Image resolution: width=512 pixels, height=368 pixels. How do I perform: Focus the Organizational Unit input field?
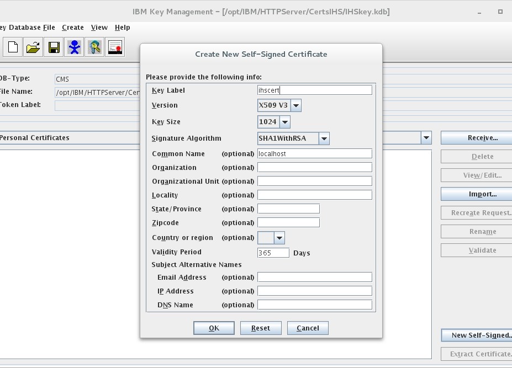(x=315, y=181)
